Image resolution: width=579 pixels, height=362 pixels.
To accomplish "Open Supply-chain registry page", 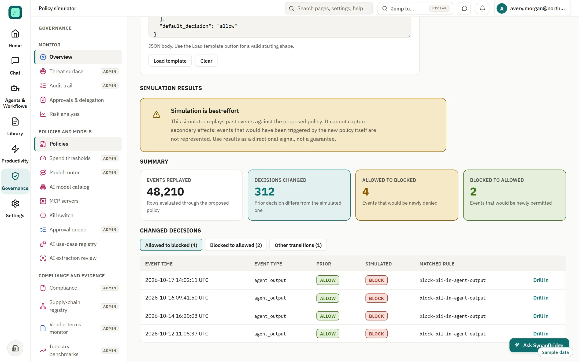I will (x=78, y=306).
